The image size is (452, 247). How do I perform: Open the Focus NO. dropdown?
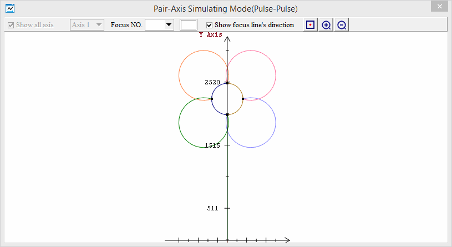tap(169, 25)
